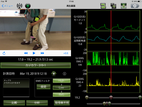Tap the yellow-ringed zoom slider knob
This screenshot has height=107, width=142.
tap(104, 104)
